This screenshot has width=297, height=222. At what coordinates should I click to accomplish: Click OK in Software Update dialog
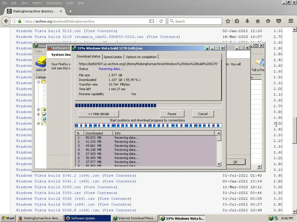pos(236,162)
